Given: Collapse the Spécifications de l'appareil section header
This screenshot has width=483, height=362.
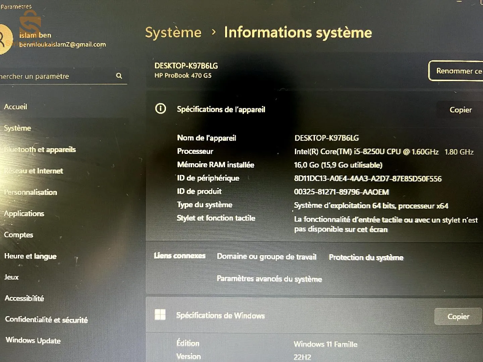Looking at the screenshot, I should [x=314, y=109].
